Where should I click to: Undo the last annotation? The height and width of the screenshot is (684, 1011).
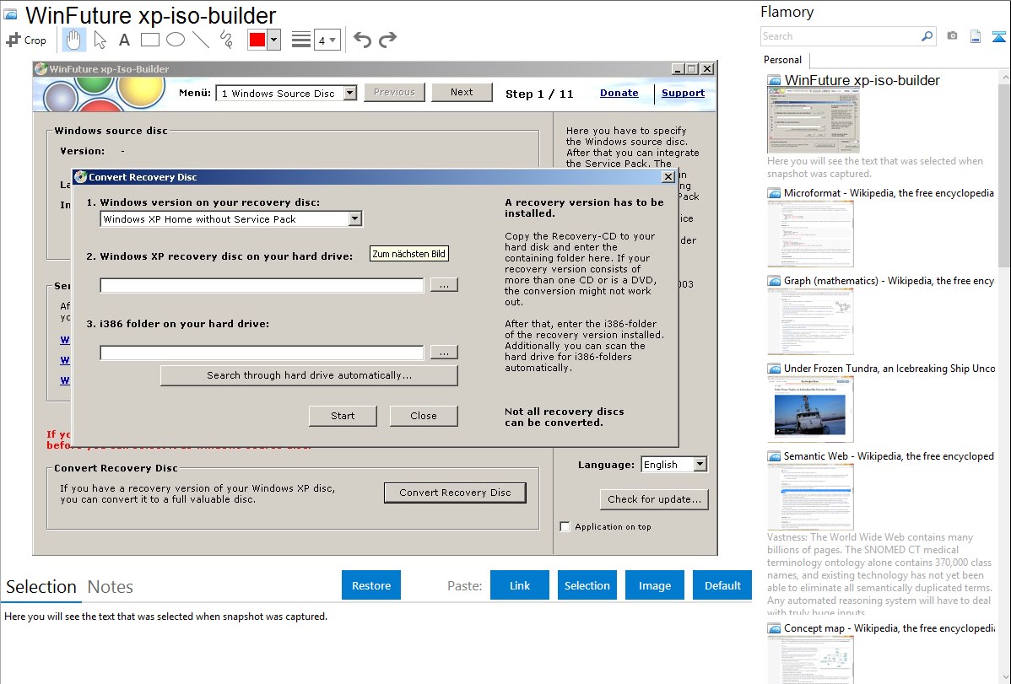pyautogui.click(x=362, y=40)
